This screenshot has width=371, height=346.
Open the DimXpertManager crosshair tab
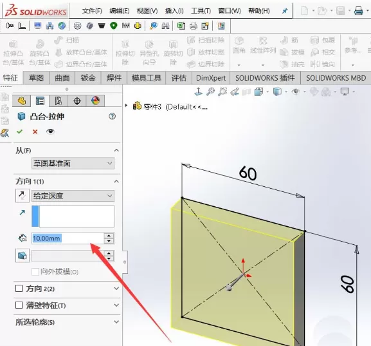pyautogui.click(x=77, y=101)
